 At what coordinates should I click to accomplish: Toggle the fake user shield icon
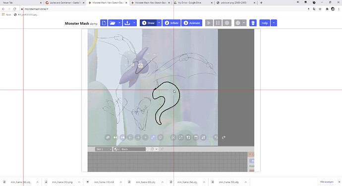148,149
